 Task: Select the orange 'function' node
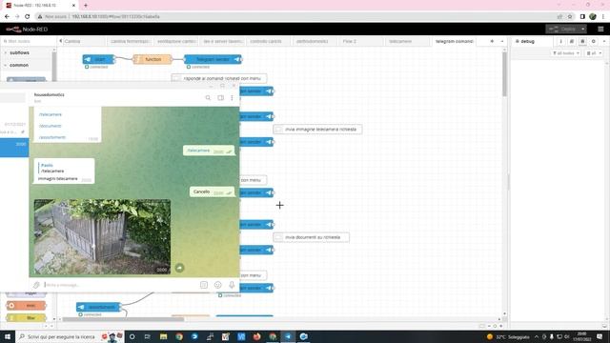click(x=152, y=59)
